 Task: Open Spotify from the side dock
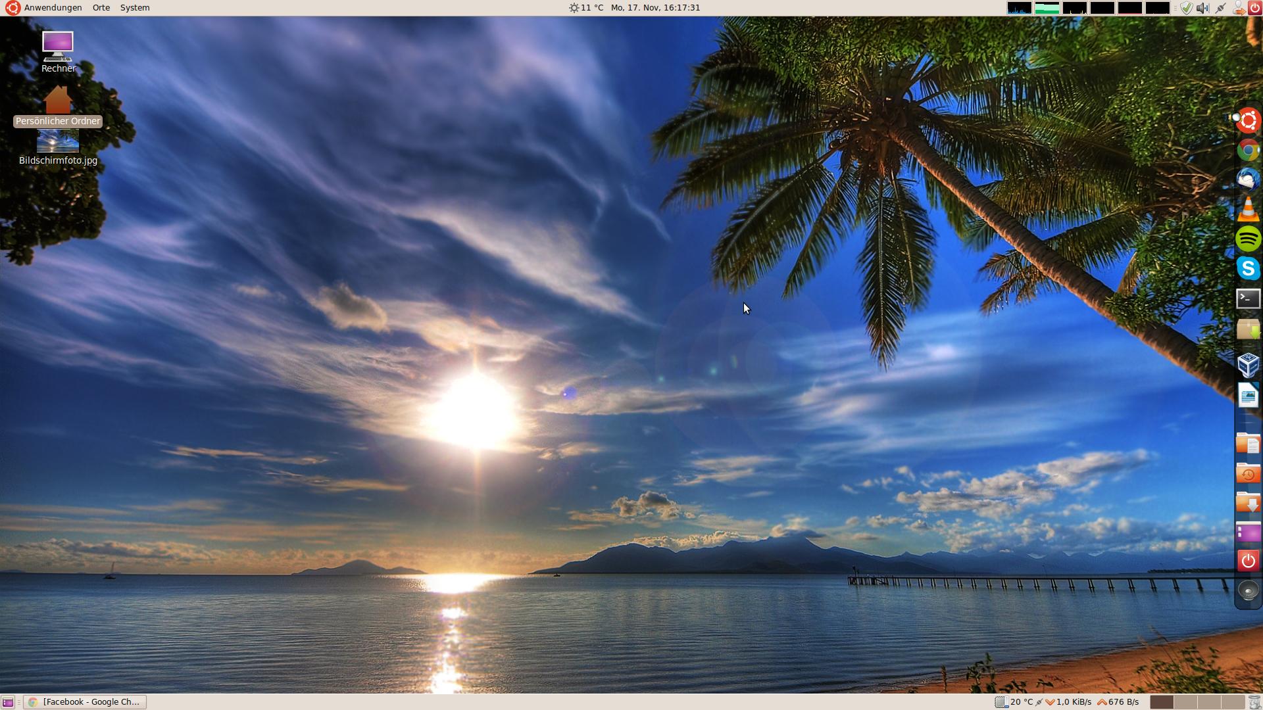(1248, 239)
